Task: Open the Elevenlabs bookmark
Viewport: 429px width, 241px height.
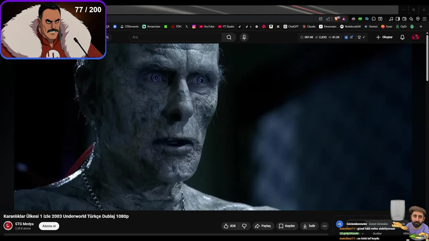Action: (x=328, y=26)
